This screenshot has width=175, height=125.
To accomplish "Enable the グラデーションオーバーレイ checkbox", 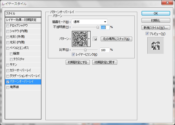I will (8, 76).
